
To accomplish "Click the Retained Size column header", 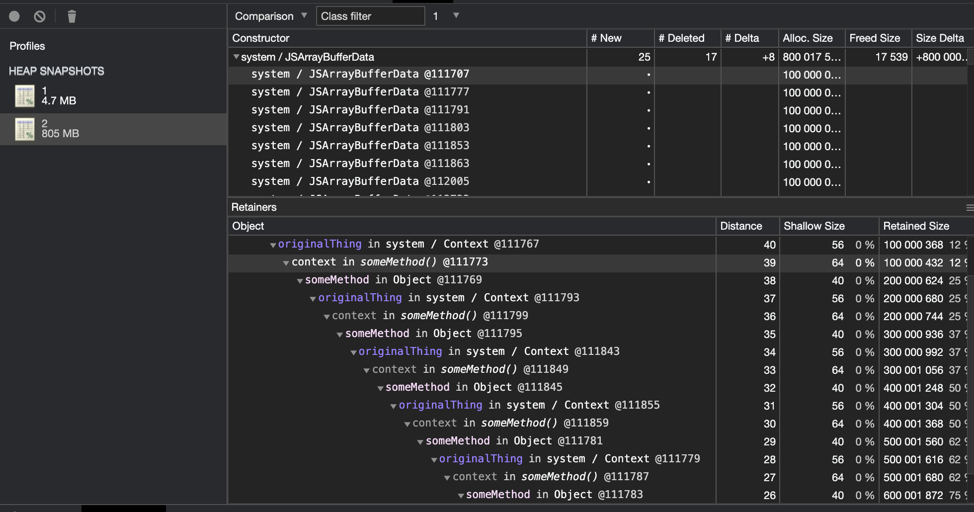I will [x=926, y=226].
